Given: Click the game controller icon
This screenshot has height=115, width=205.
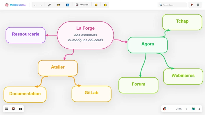Looking at the screenshot, I should (x=20, y=109).
